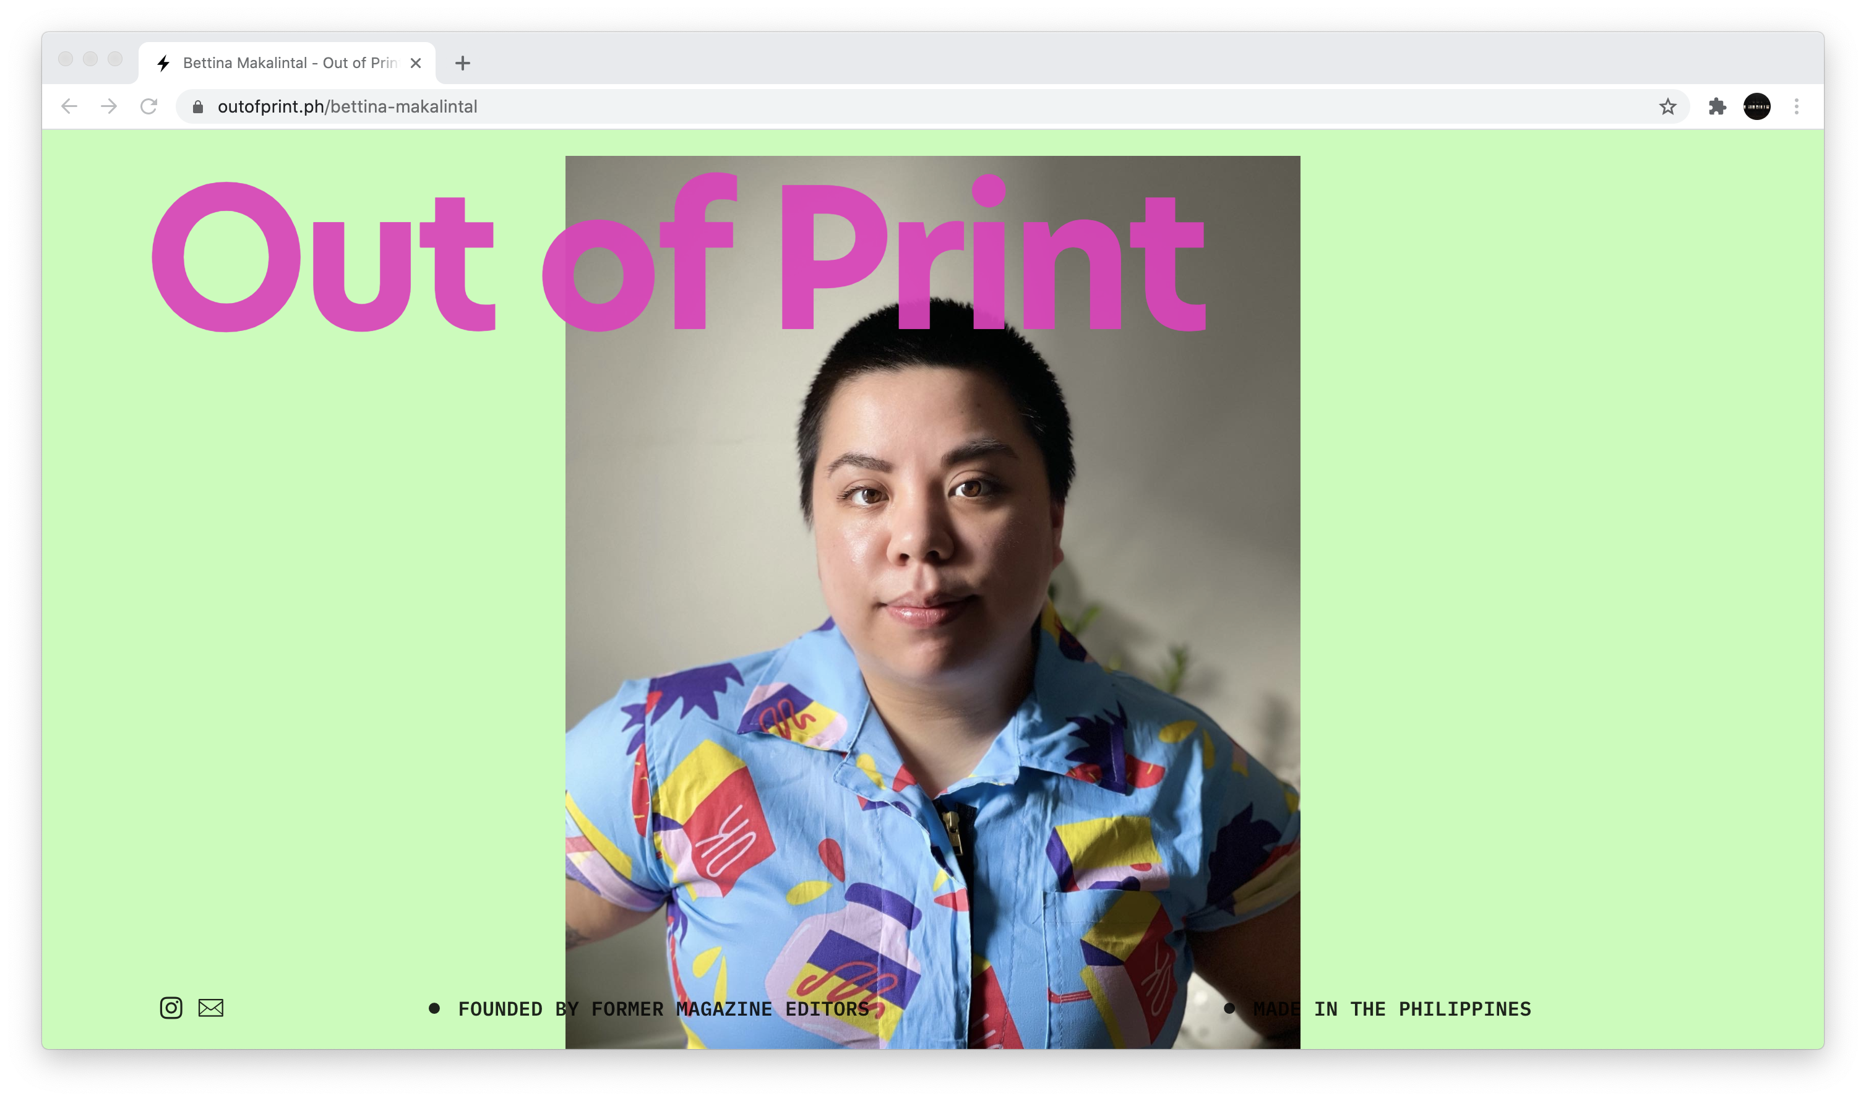Click the 'Made in the Philippines' text

(x=1391, y=1009)
